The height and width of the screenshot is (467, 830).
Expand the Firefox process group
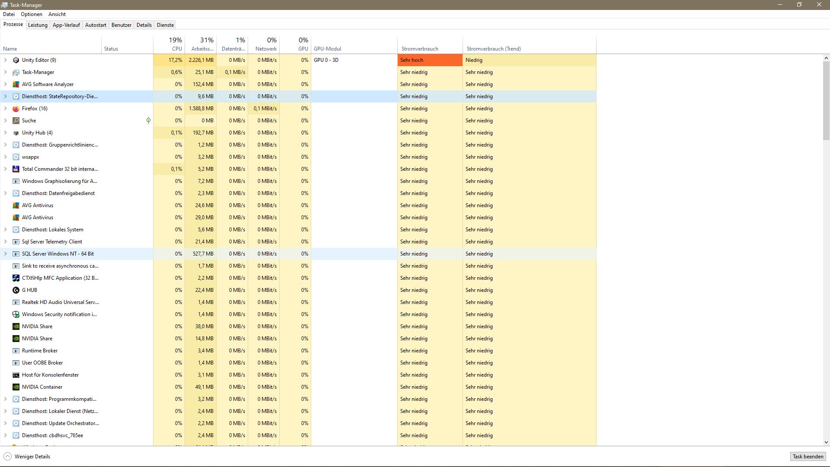6,108
